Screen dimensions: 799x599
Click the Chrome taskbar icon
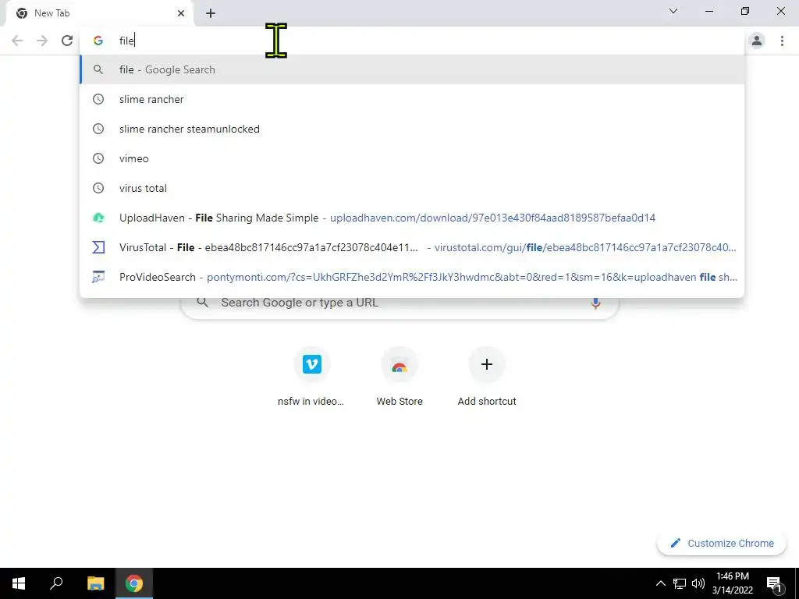point(134,583)
